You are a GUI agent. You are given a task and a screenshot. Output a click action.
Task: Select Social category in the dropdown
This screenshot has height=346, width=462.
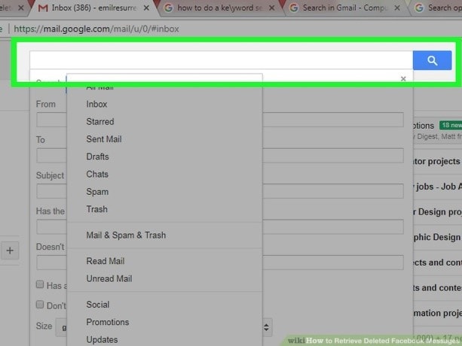tap(98, 305)
